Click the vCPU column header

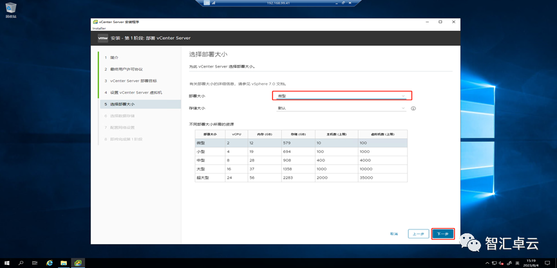coord(236,134)
